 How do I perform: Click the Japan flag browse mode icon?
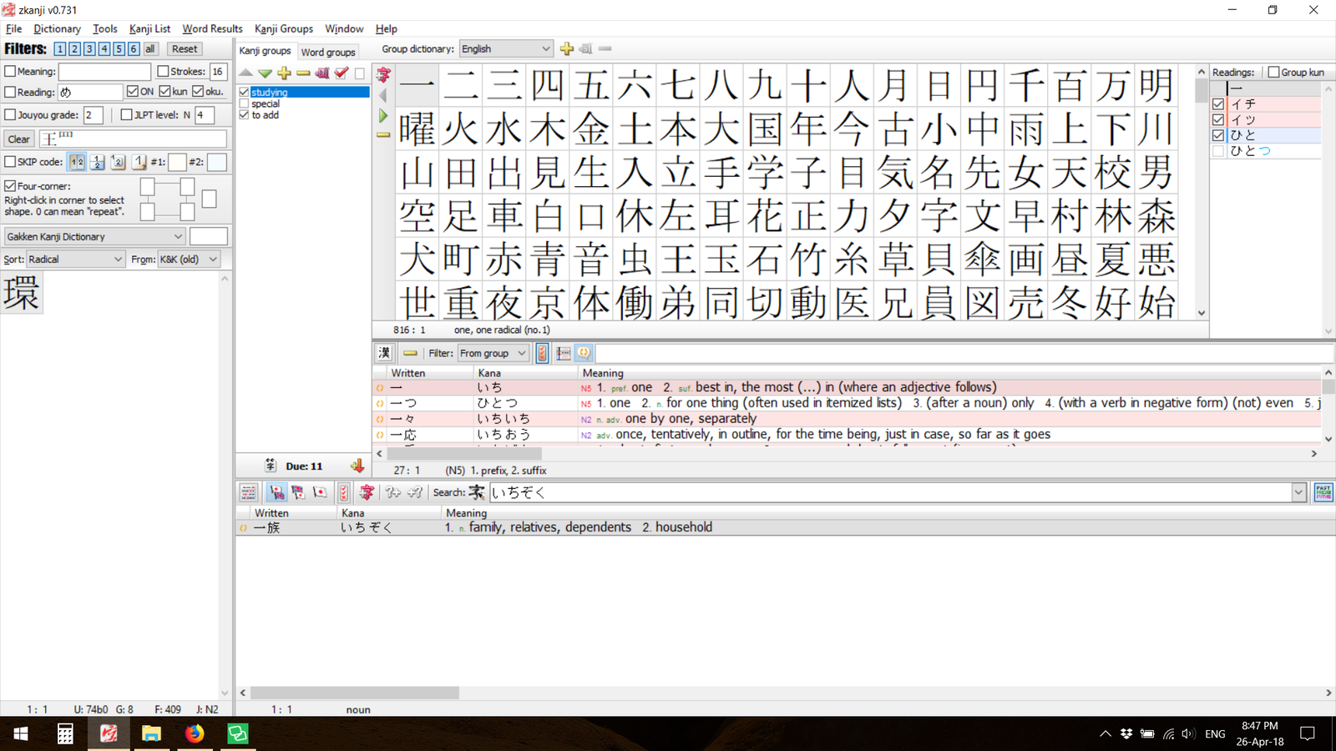click(320, 492)
